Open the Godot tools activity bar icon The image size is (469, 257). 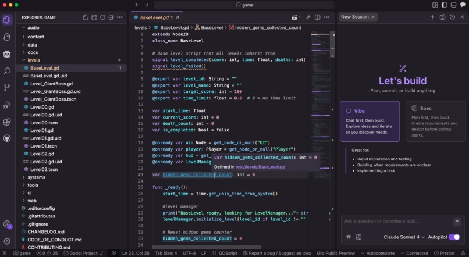7,54
